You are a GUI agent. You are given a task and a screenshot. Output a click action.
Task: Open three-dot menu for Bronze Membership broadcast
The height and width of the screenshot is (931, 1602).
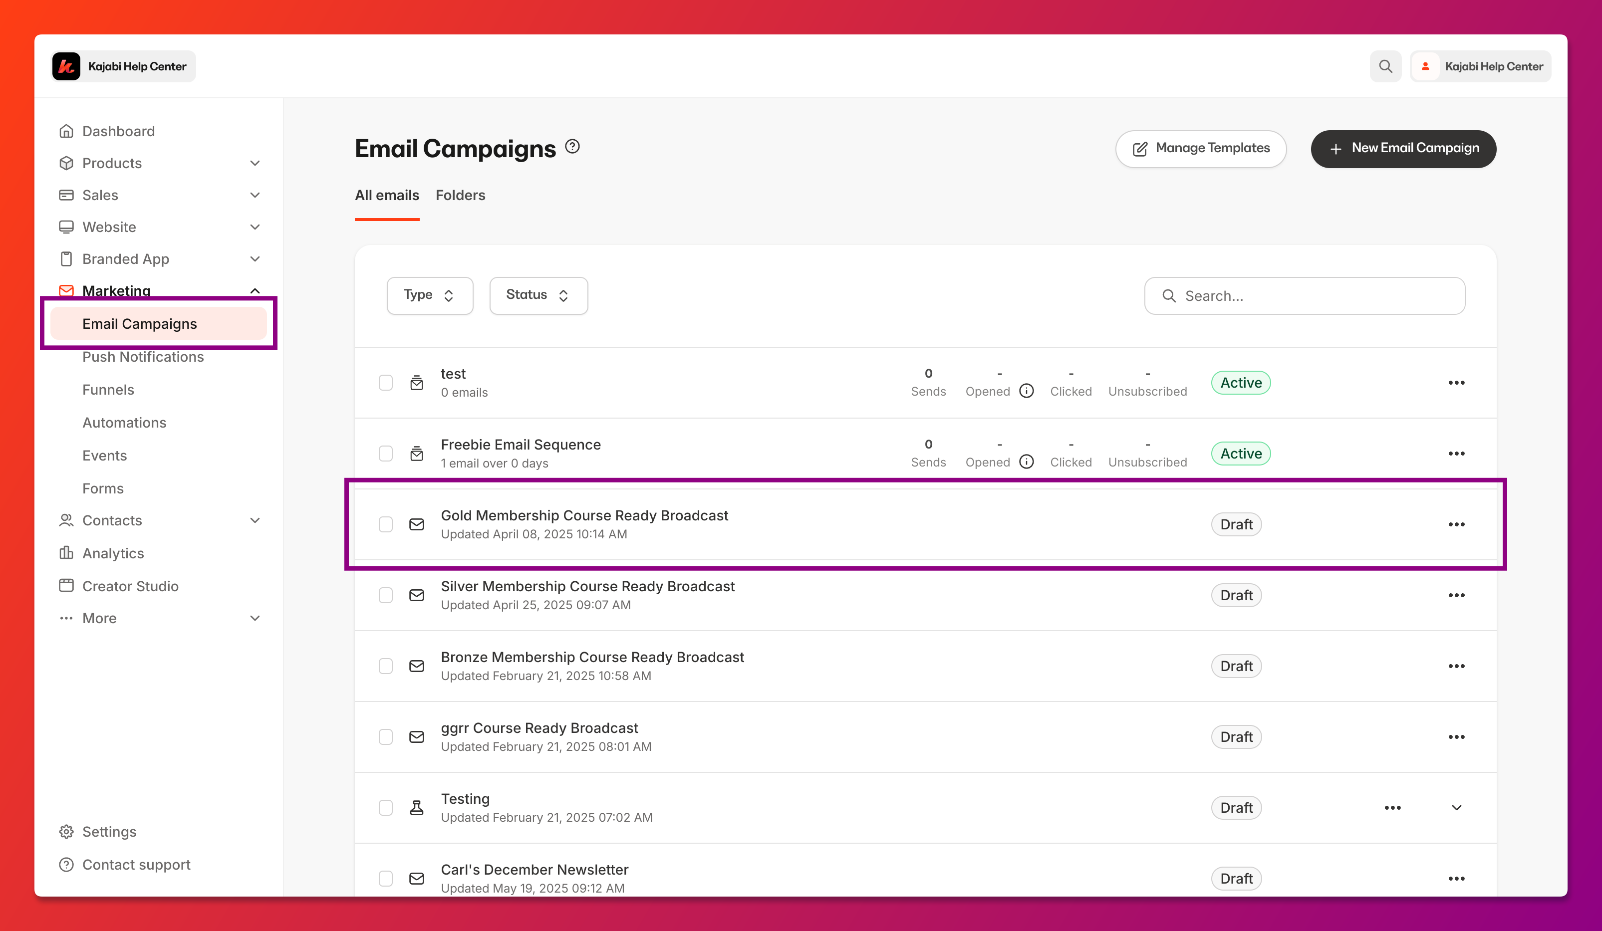click(x=1456, y=666)
